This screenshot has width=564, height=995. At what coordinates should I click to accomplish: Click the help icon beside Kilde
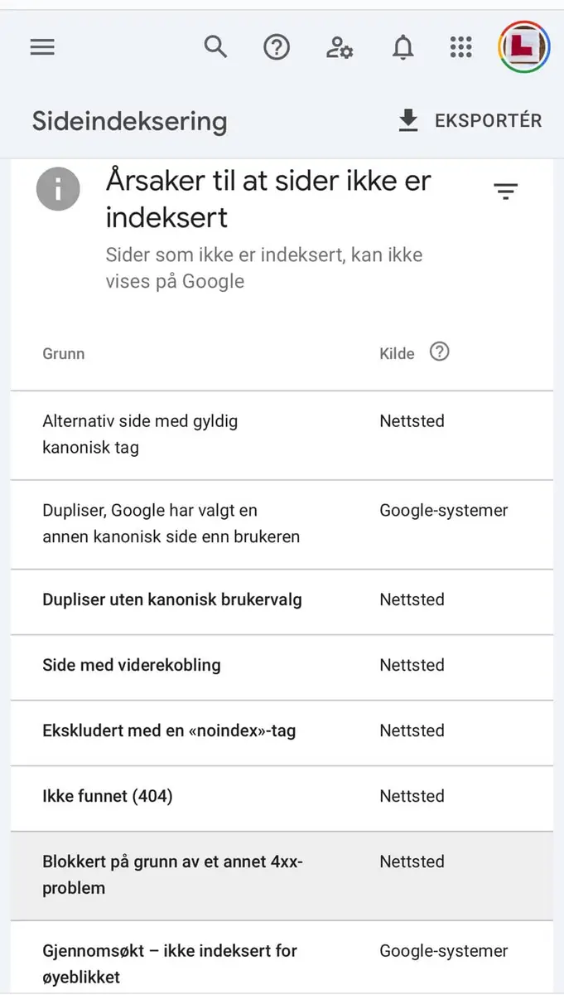pyautogui.click(x=440, y=352)
